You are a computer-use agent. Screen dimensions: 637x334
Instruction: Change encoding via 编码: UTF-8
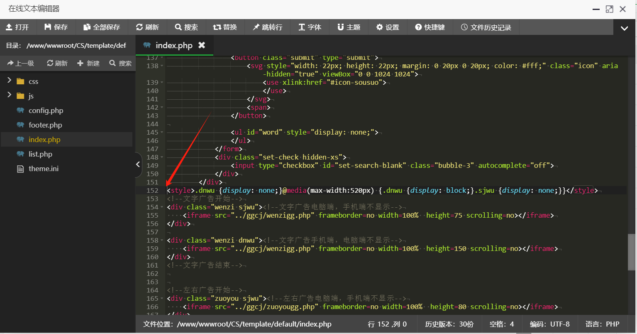click(x=549, y=324)
